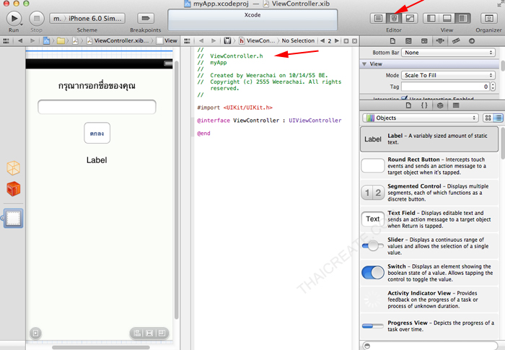The image size is (505, 350).
Task: Go forward in assistant editor history
Action: pyautogui.click(x=214, y=41)
